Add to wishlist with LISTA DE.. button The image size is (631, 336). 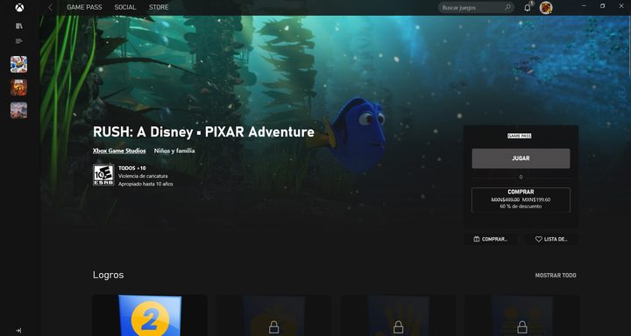point(551,239)
